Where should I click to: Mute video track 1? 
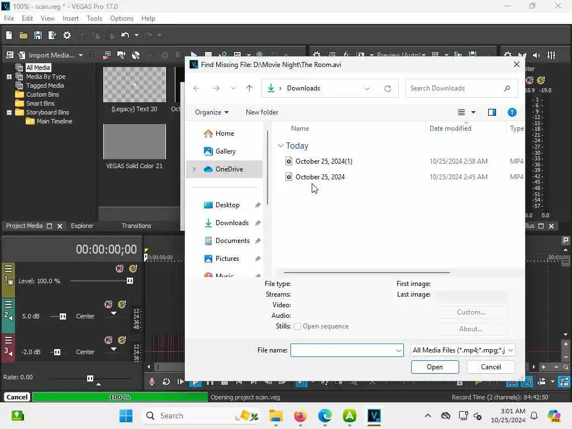coord(120,269)
